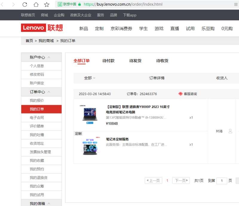Open 品牌 in the top bar
Viewport: 239px width, 206px height.
[114, 15]
